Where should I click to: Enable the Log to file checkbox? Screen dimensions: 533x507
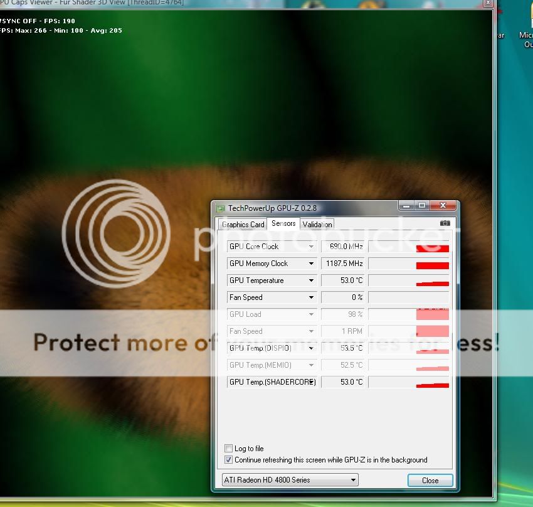click(x=229, y=449)
